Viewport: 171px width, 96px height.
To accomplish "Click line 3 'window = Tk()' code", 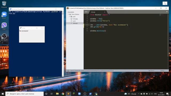I will click(96, 19).
